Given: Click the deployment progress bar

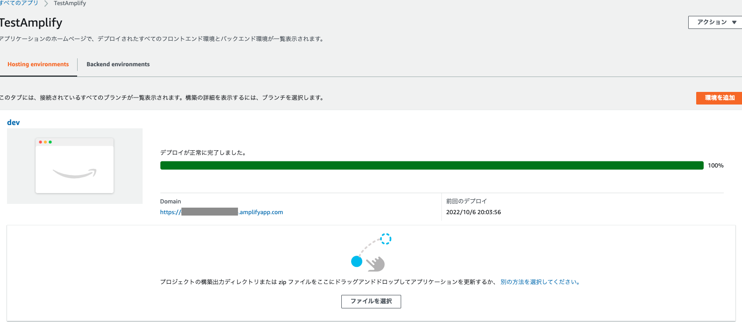Looking at the screenshot, I should (432, 166).
